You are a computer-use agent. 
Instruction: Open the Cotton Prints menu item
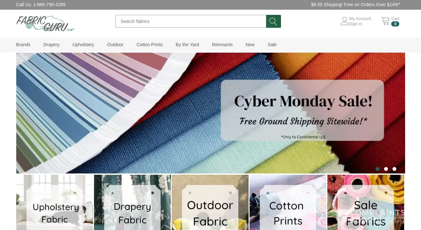(x=149, y=45)
